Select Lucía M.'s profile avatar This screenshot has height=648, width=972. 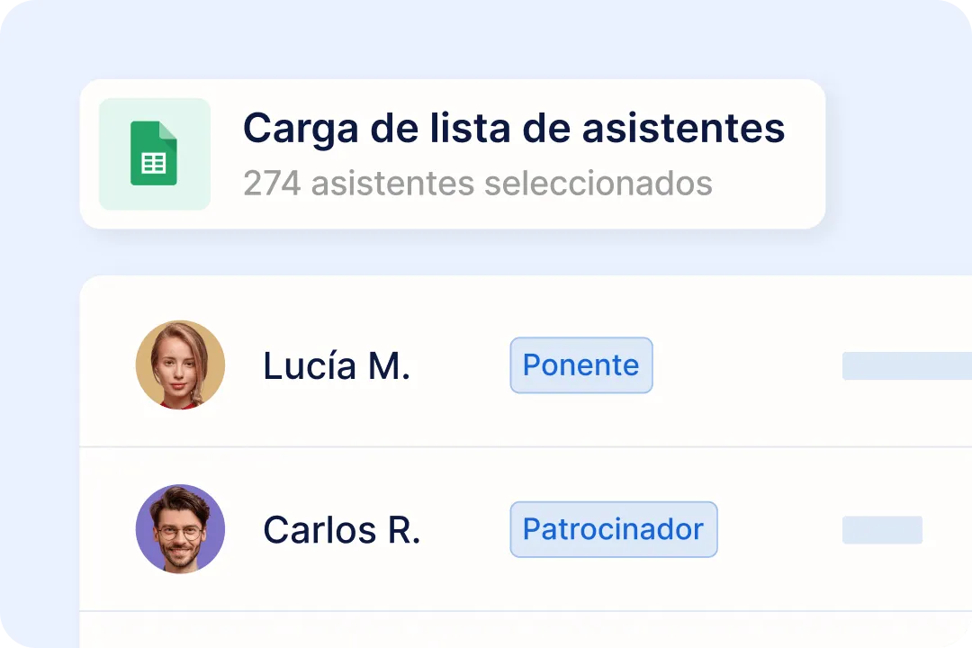[180, 364]
